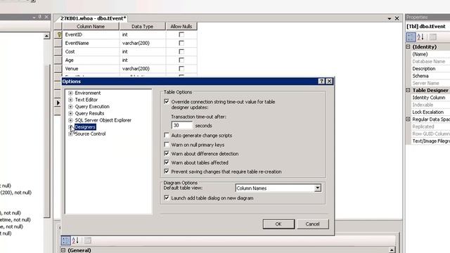The height and width of the screenshot is (253, 450).
Task: Toggle Allow Nulls for Cost row
Action: (x=181, y=51)
